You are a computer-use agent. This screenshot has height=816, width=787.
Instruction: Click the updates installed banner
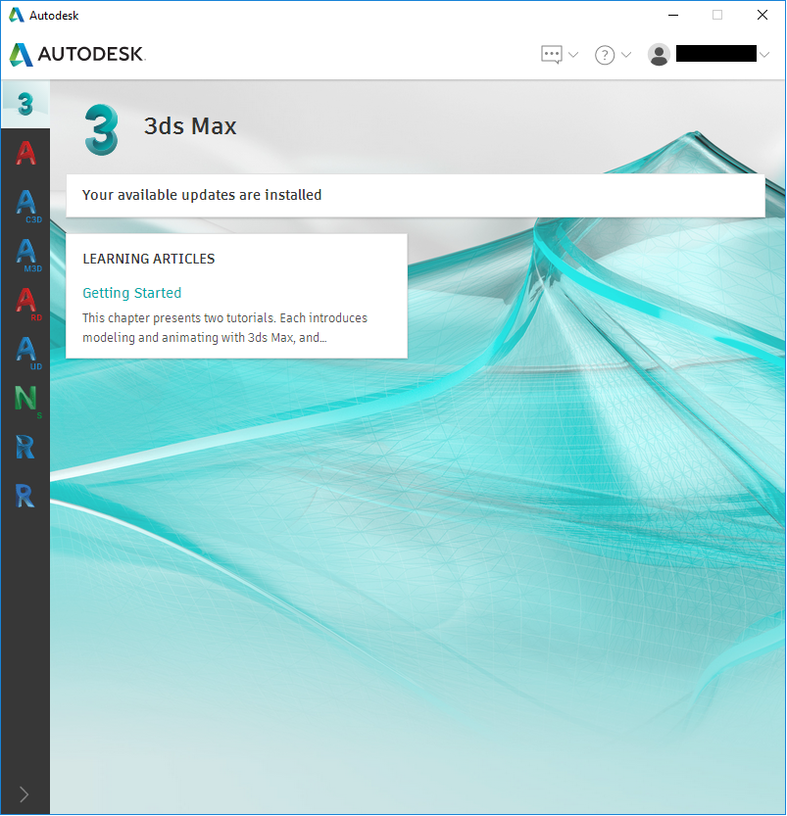[416, 195]
